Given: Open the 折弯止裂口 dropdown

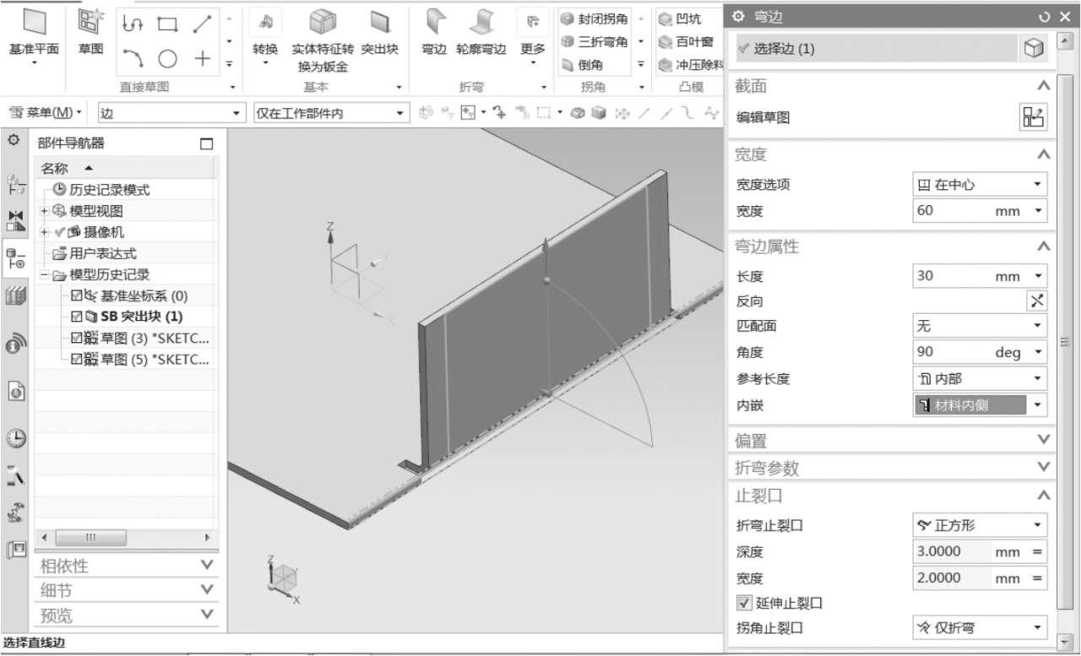Looking at the screenshot, I should [x=979, y=524].
